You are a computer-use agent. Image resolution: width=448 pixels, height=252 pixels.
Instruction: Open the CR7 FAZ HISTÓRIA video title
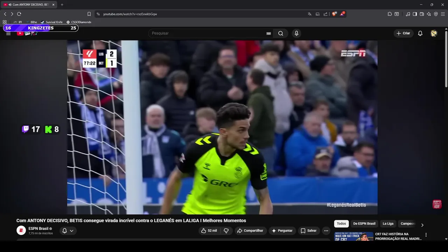point(398,237)
